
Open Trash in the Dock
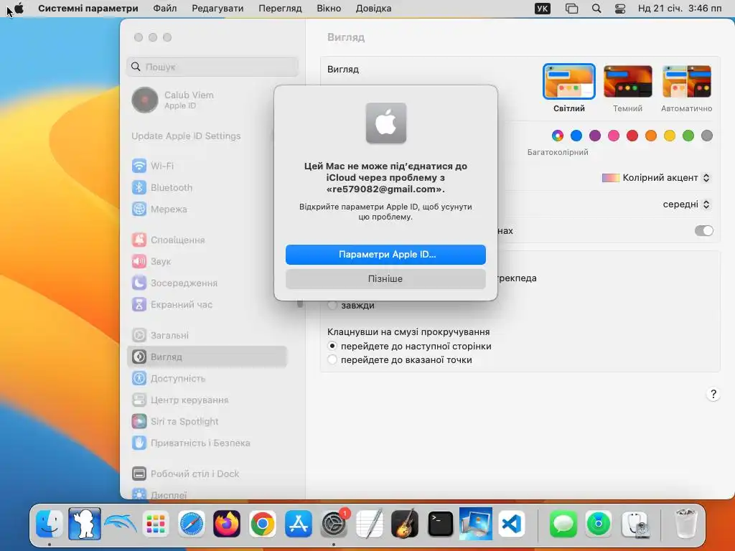pyautogui.click(x=685, y=523)
